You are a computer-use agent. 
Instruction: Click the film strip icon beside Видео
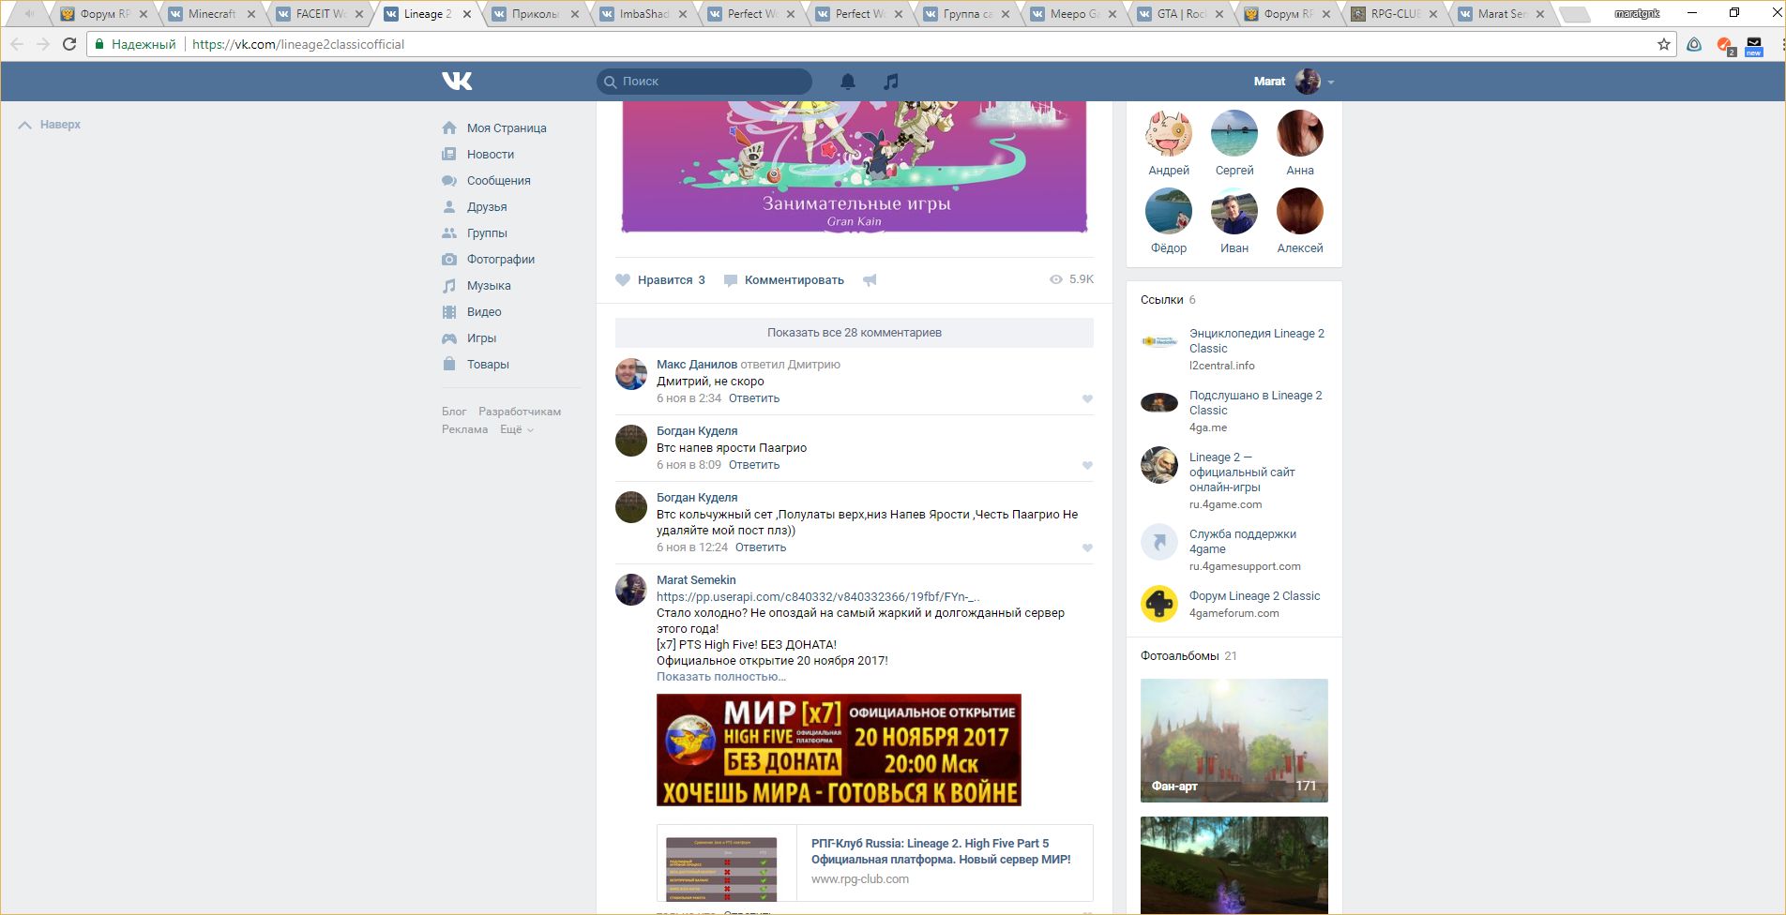[x=449, y=312]
